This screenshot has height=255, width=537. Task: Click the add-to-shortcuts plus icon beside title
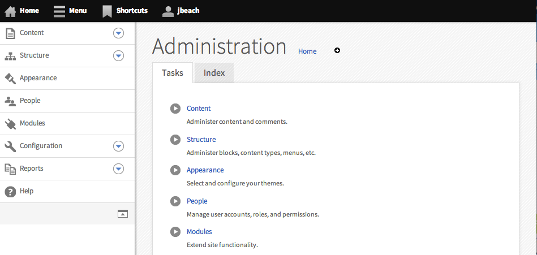click(337, 50)
